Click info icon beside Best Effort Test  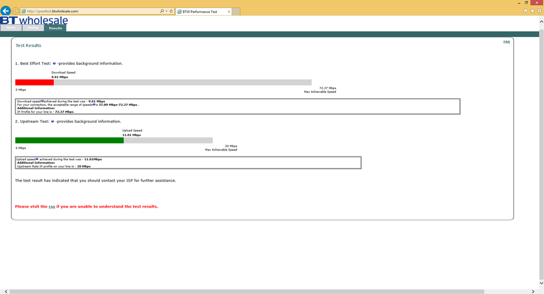[x=54, y=64]
